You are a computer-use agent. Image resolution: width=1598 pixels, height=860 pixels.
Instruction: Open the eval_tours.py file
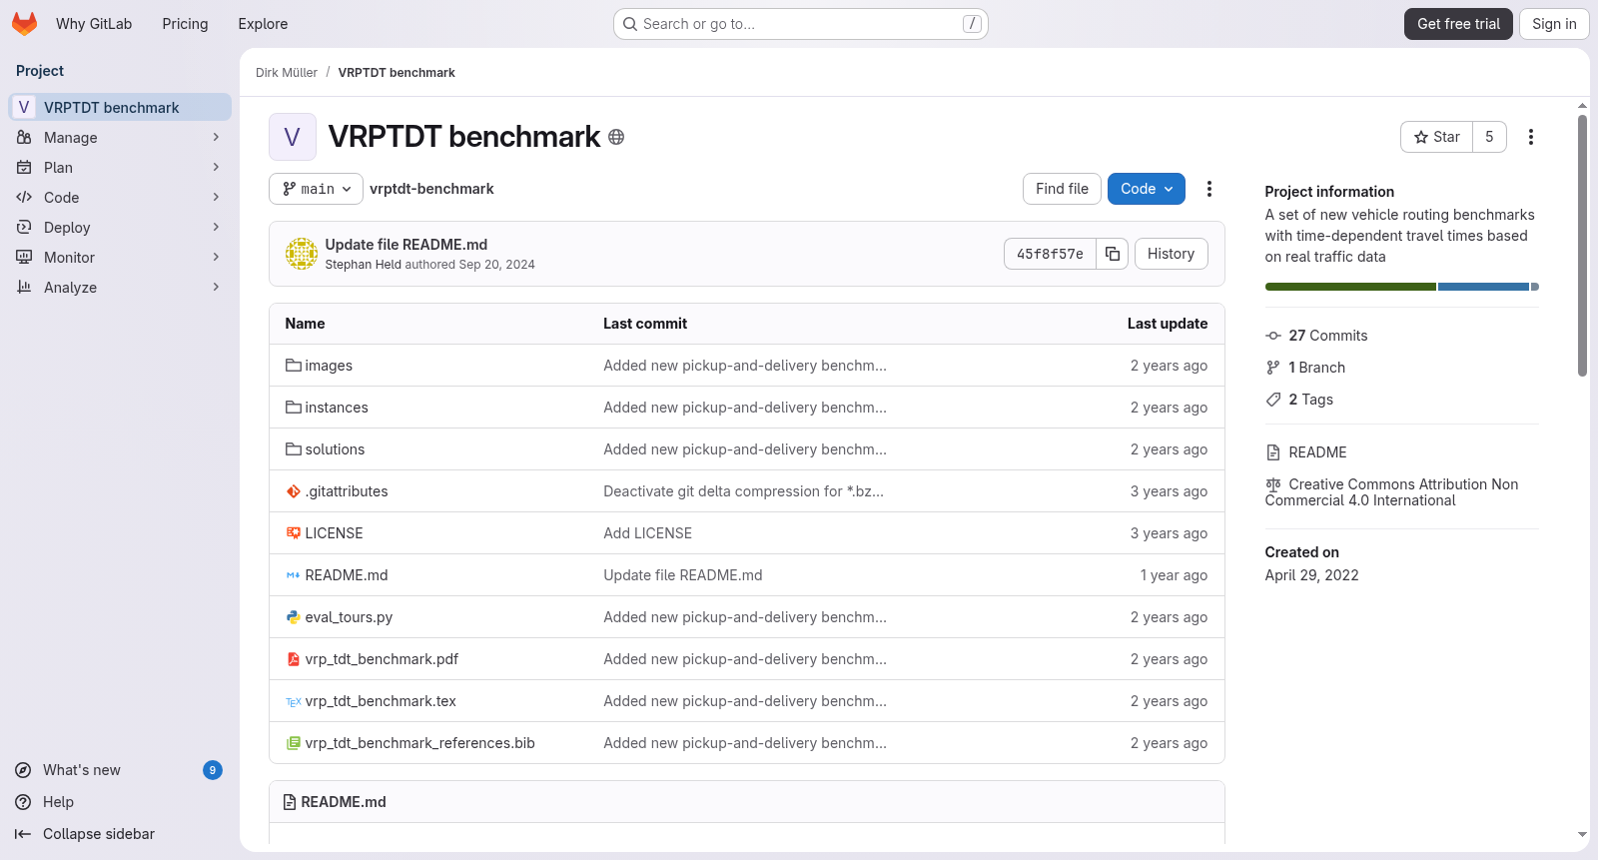coord(349,617)
